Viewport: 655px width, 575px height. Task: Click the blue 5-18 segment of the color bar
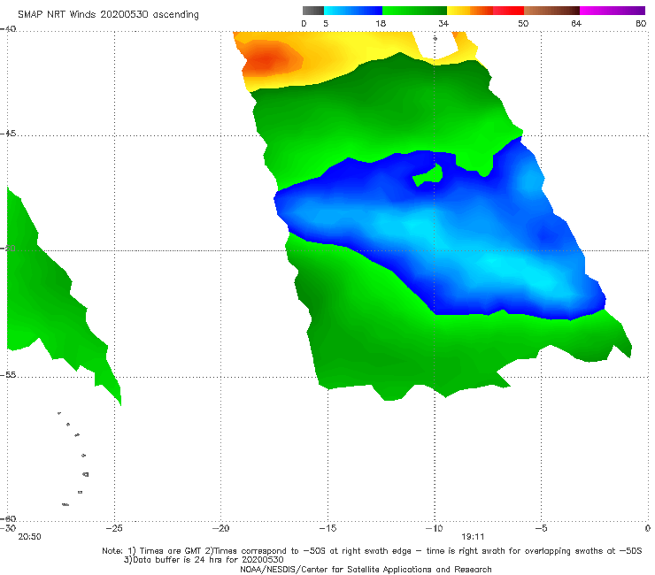coord(353,11)
